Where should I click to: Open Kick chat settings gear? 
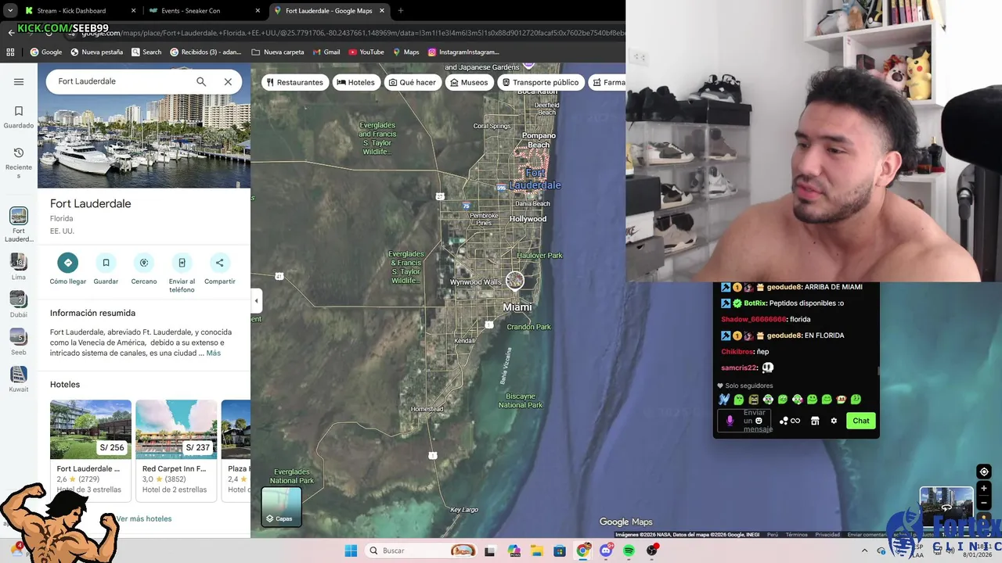(834, 421)
